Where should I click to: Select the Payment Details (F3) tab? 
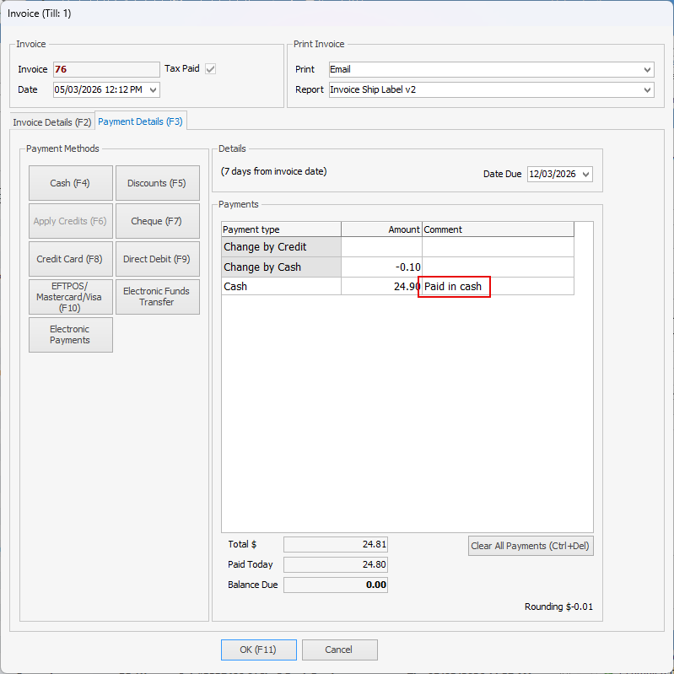(x=141, y=121)
